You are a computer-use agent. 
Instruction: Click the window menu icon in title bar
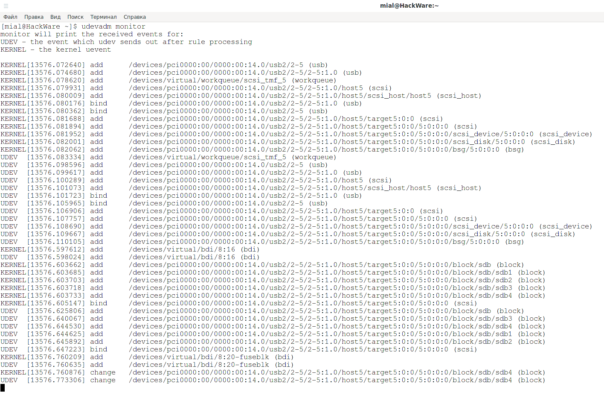[x=6, y=6]
